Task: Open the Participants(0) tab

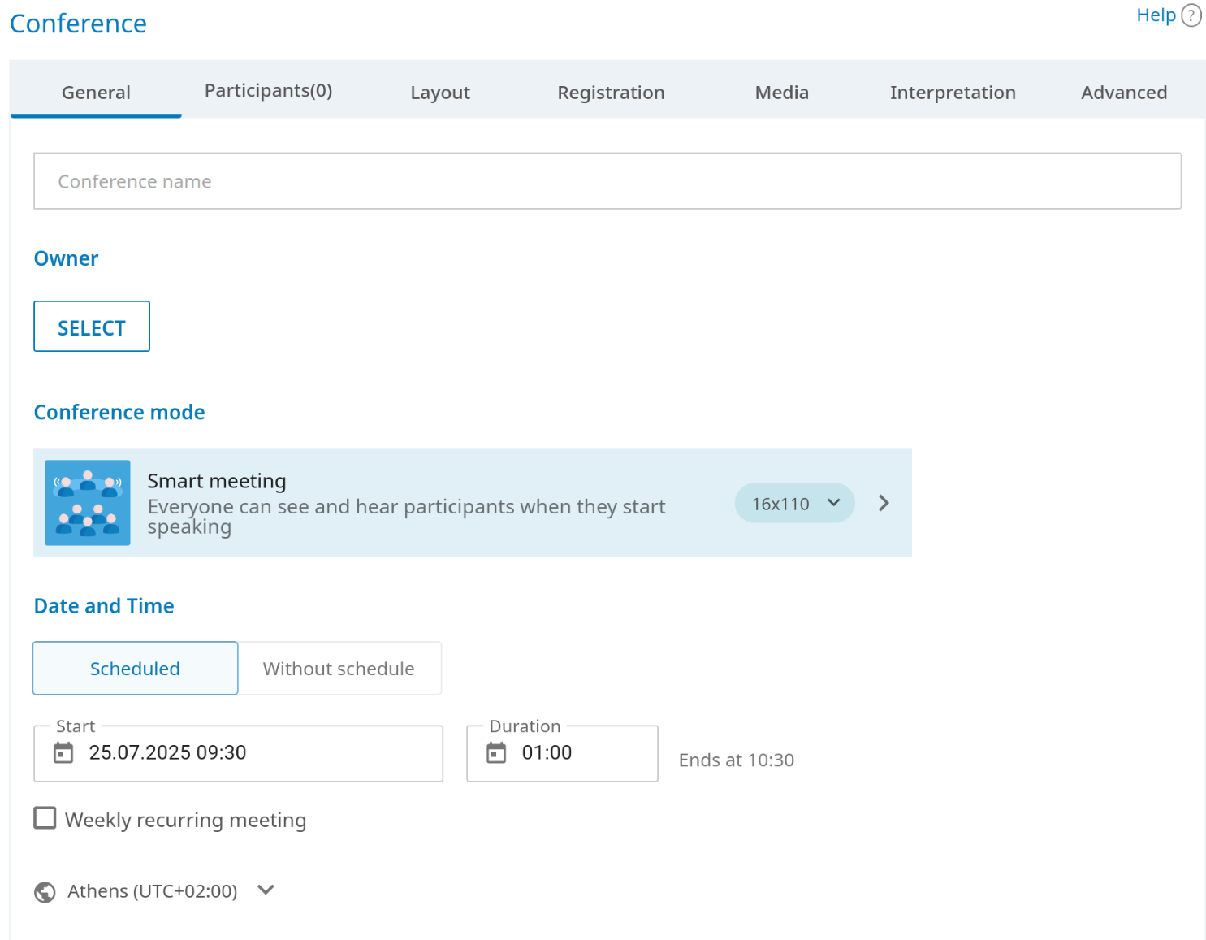Action: (x=268, y=91)
